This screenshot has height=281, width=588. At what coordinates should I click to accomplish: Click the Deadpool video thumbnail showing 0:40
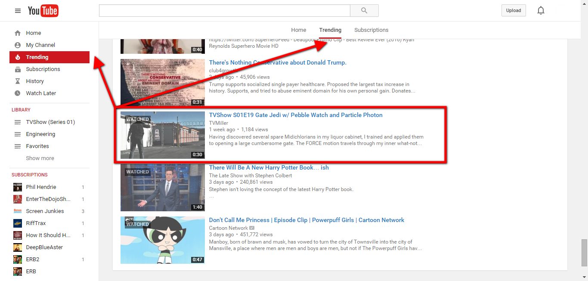pyautogui.click(x=163, y=46)
